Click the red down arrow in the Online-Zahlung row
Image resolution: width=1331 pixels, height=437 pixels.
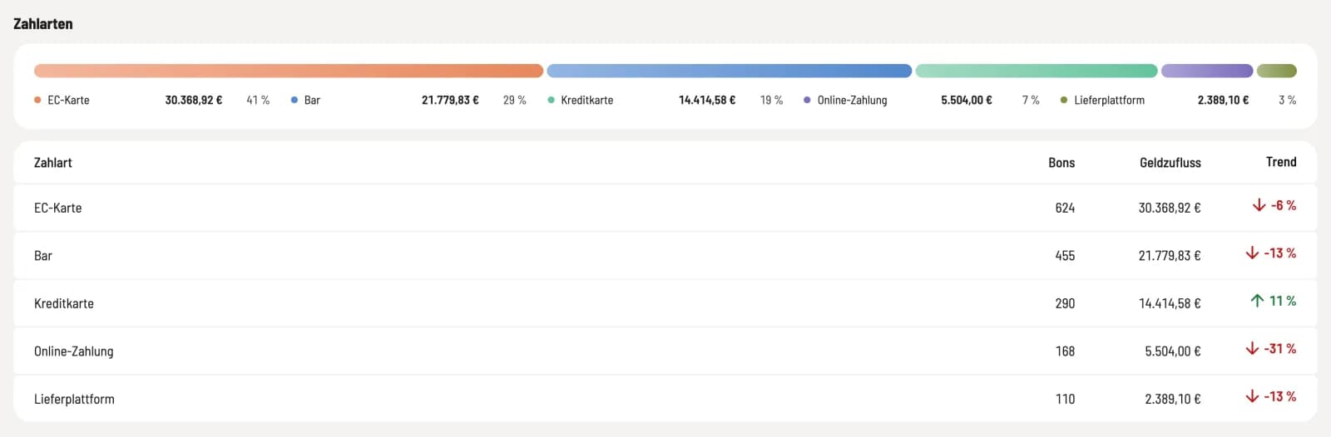(x=1252, y=348)
